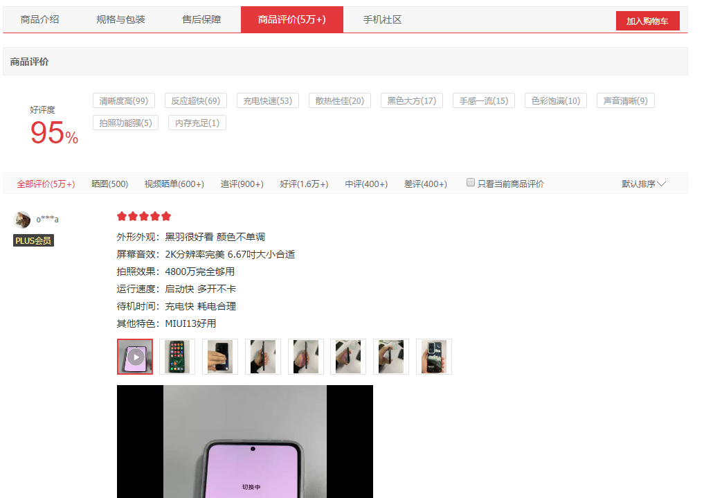Select the 黑色大方(17) tag

pos(411,100)
